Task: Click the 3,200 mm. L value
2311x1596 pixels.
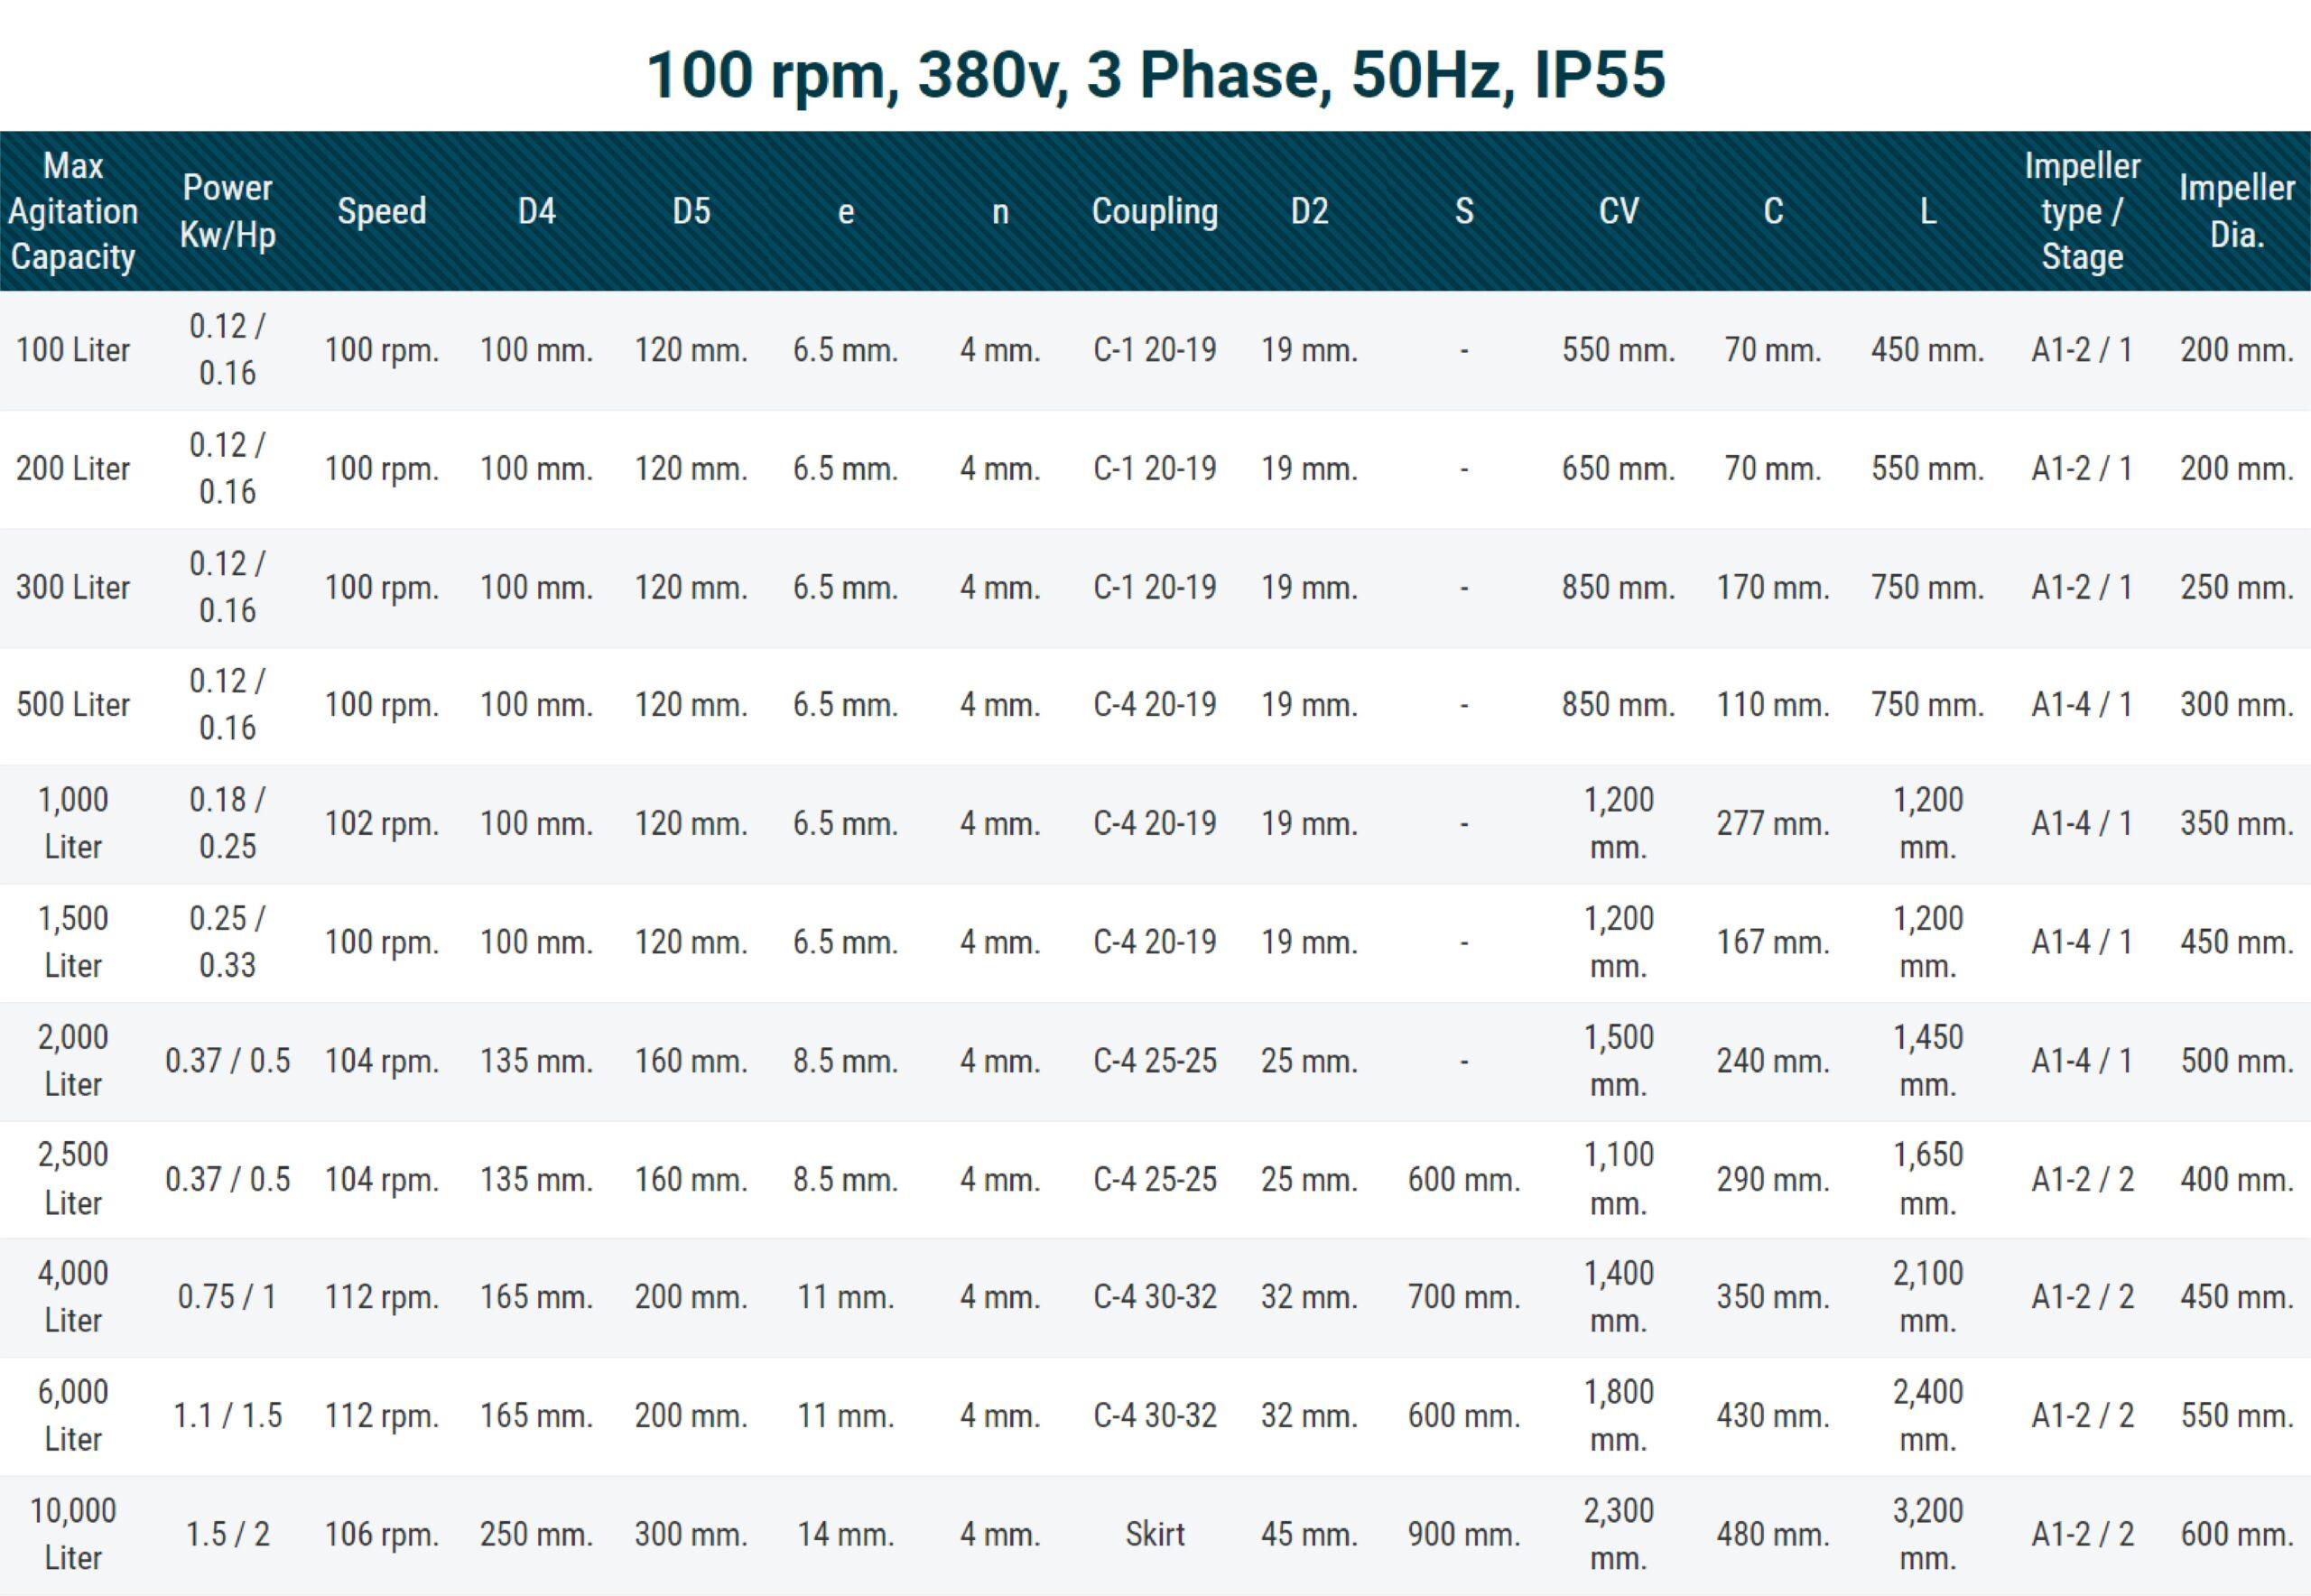Action: [x=1927, y=1533]
